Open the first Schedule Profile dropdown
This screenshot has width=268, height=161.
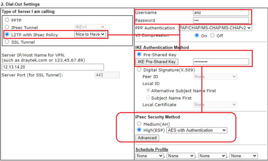(149, 156)
